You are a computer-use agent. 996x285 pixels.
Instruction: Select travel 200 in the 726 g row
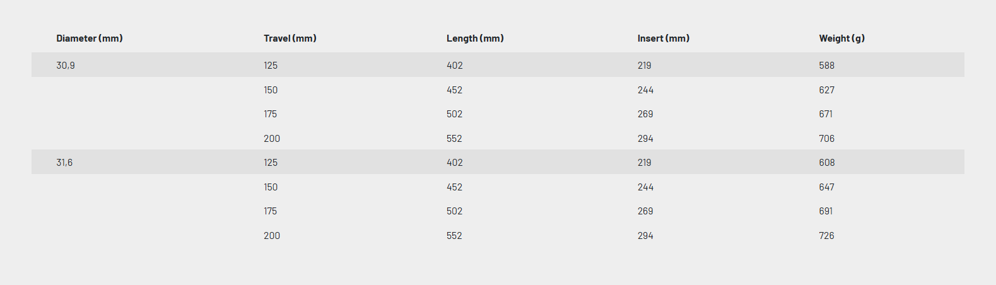[x=272, y=236]
